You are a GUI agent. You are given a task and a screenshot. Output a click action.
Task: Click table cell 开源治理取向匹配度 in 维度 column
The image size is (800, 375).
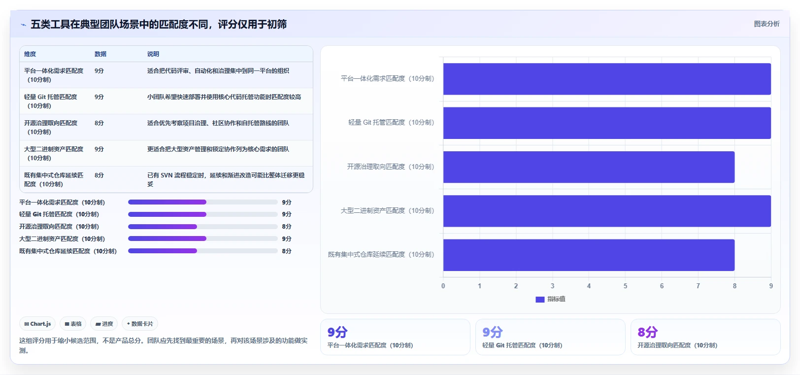tap(51, 127)
